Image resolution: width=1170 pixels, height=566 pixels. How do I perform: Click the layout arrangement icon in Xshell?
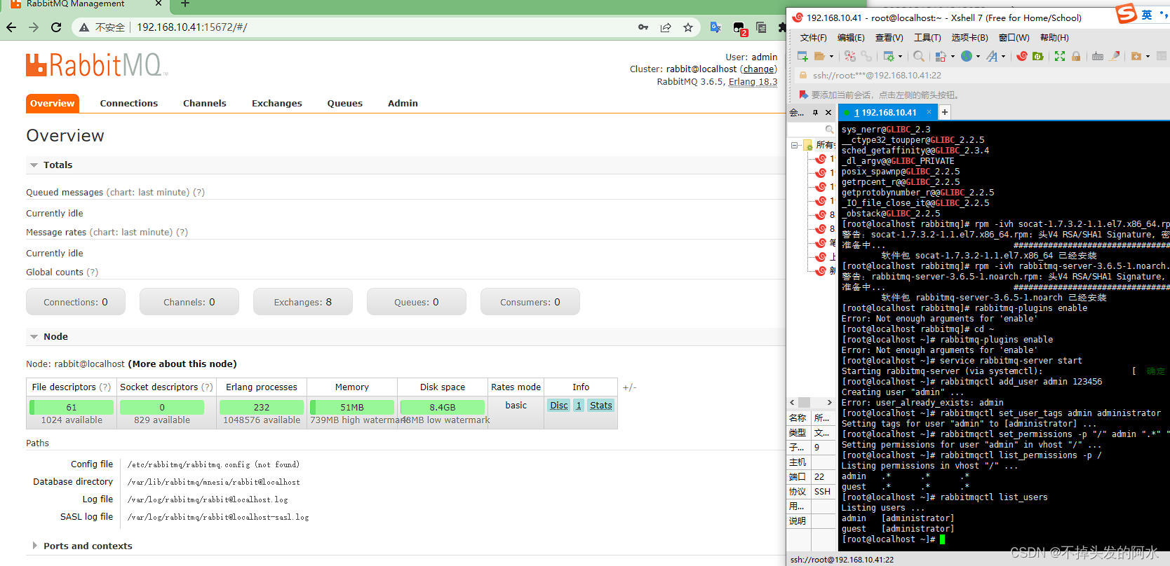tap(941, 56)
